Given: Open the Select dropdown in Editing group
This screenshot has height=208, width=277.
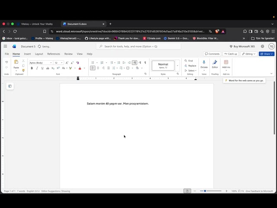Looking at the screenshot, I should pyautogui.click(x=190, y=71).
